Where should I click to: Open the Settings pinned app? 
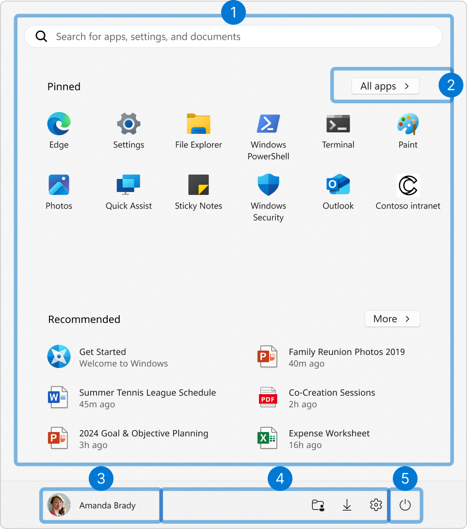click(129, 130)
